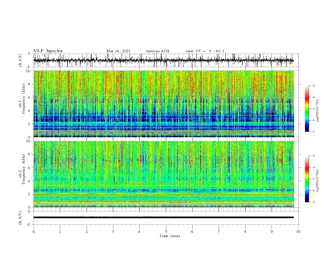336x260 pixels.
Task: Click time axis tick label "8"
Action: tap(245, 232)
